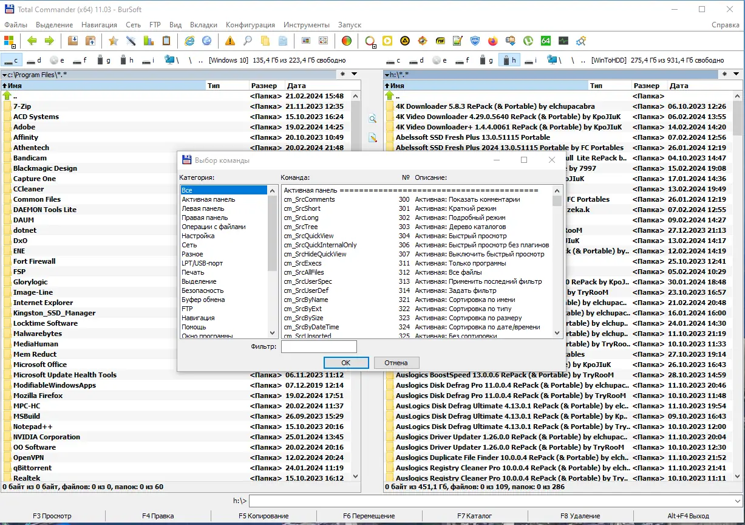745x525 pixels.
Task: Click the Фильтр text field
Action: (x=319, y=346)
